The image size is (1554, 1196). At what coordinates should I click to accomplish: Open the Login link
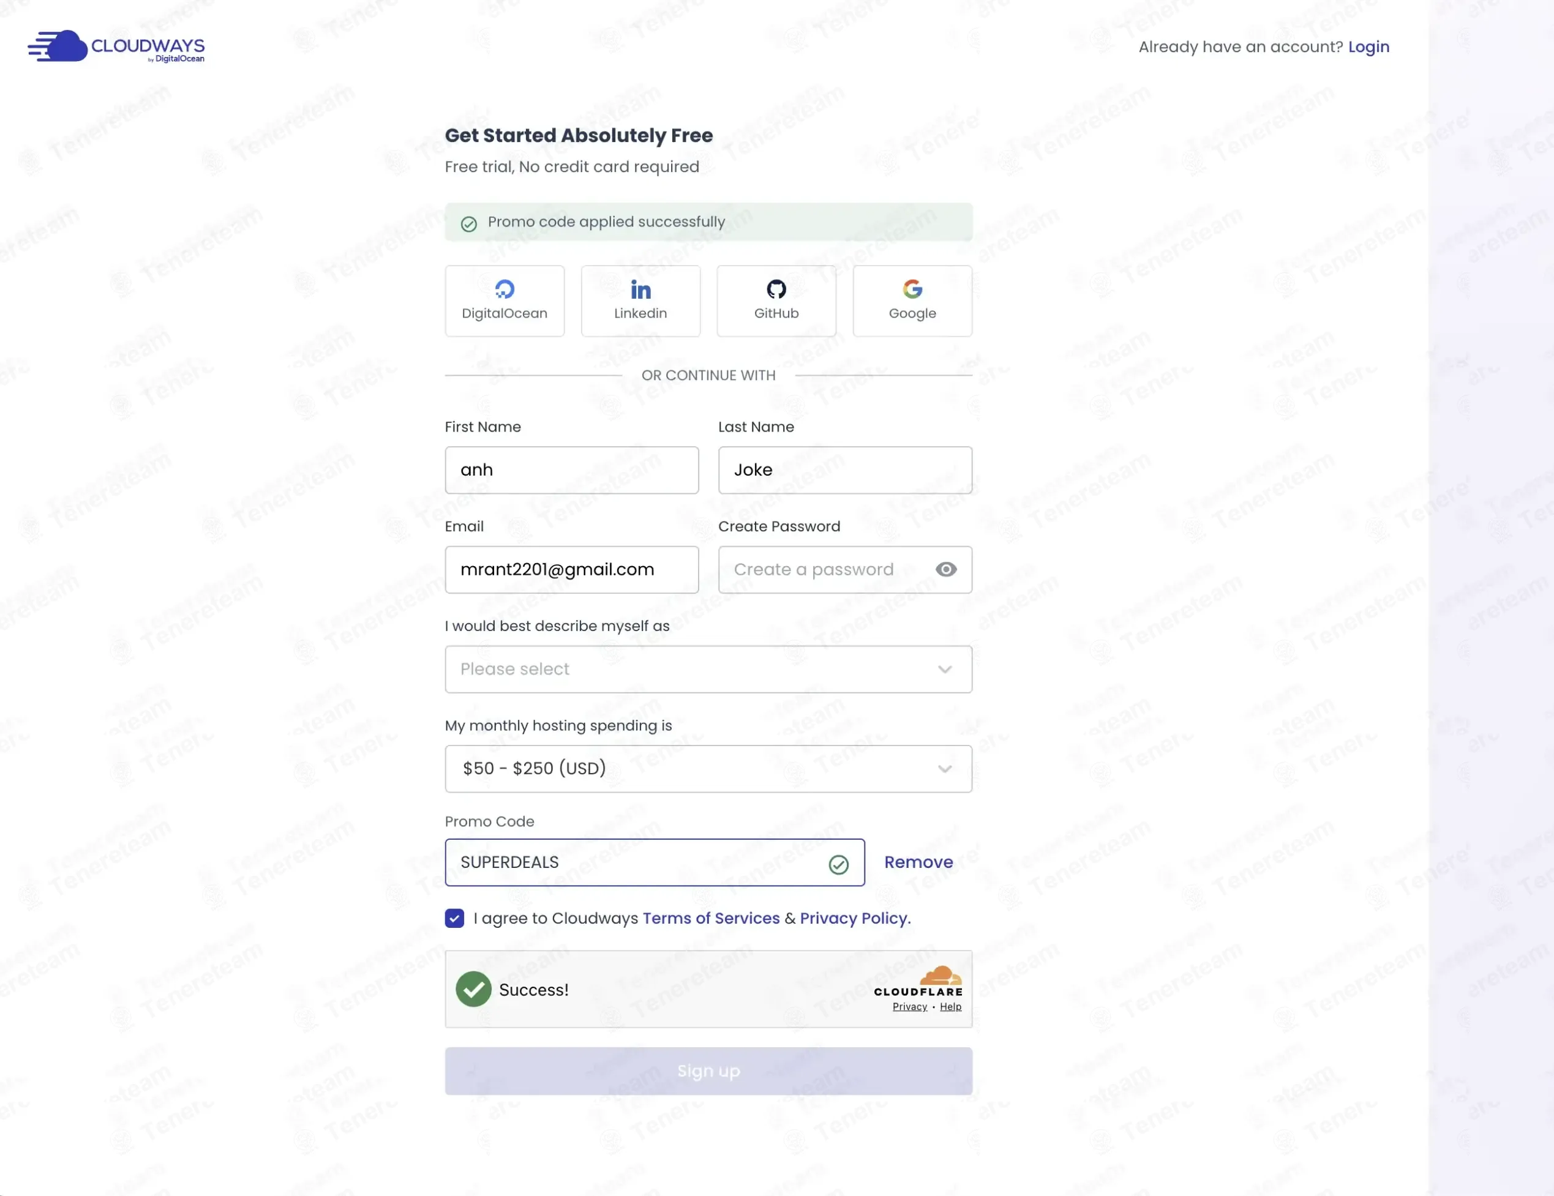(1368, 47)
